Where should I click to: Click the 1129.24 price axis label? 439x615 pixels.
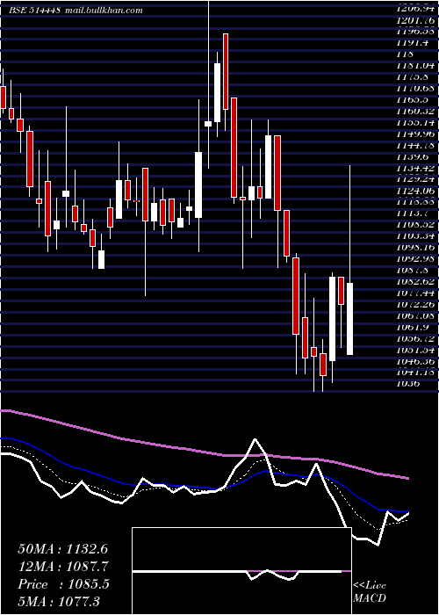[415, 179]
